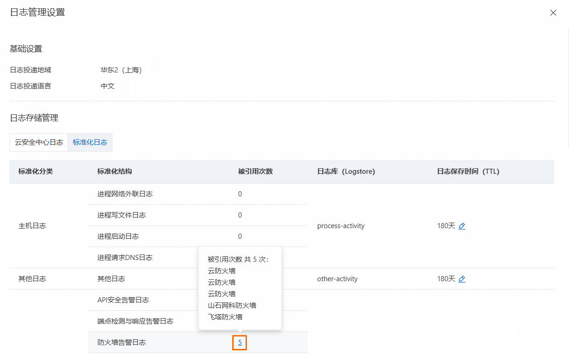This screenshot has width=569, height=354.
Task: Click the 0 count for 进程启动日志
Action: tap(240, 236)
